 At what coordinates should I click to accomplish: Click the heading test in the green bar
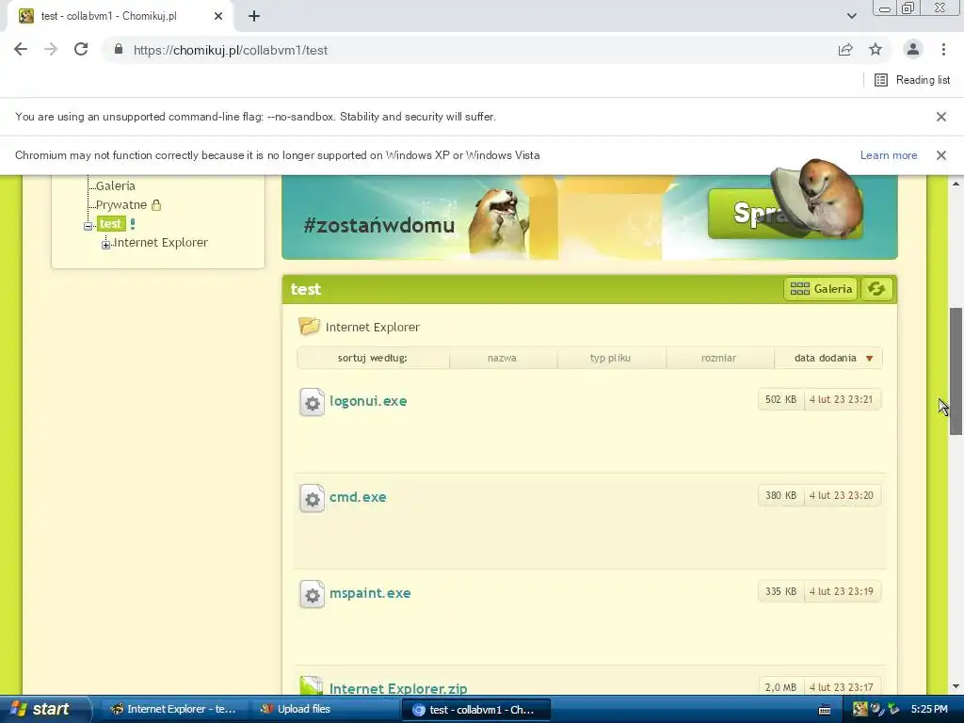(x=306, y=289)
